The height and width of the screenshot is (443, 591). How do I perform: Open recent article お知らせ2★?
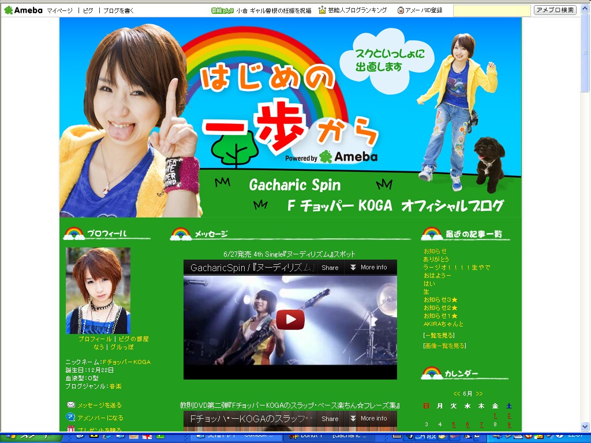(440, 308)
